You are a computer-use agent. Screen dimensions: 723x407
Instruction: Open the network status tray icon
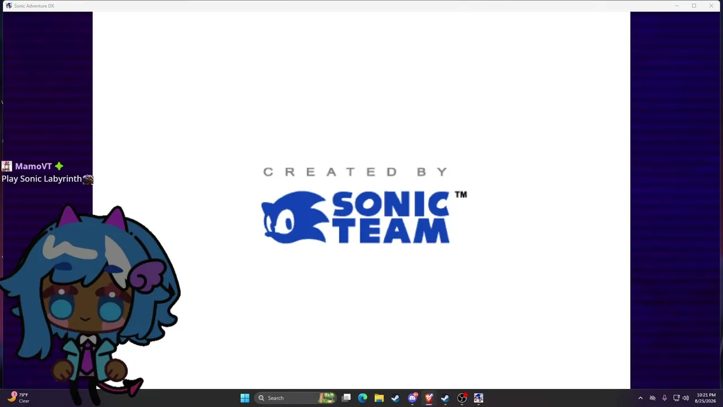tap(676, 398)
